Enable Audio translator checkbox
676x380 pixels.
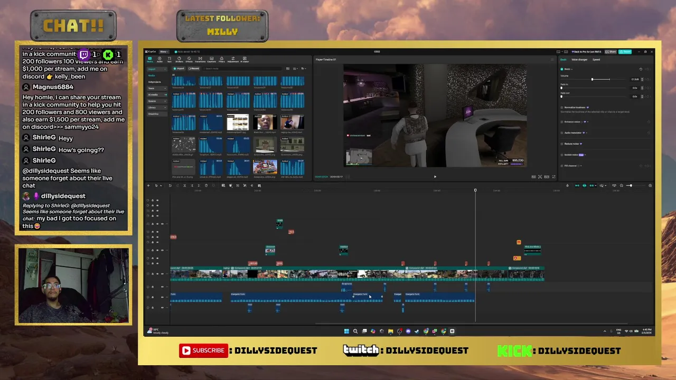562,133
